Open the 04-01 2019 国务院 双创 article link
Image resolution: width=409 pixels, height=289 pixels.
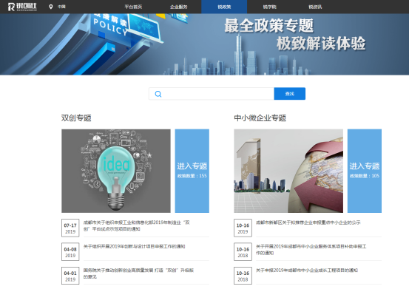pyautogui.click(x=138, y=273)
